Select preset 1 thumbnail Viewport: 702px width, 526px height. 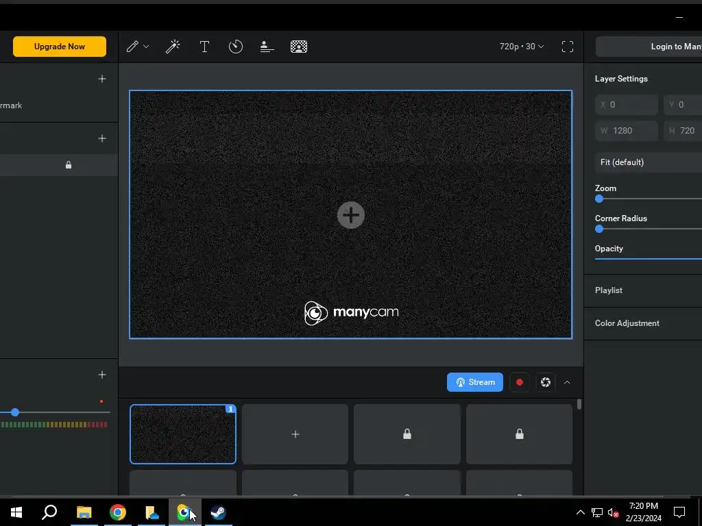[182, 434]
